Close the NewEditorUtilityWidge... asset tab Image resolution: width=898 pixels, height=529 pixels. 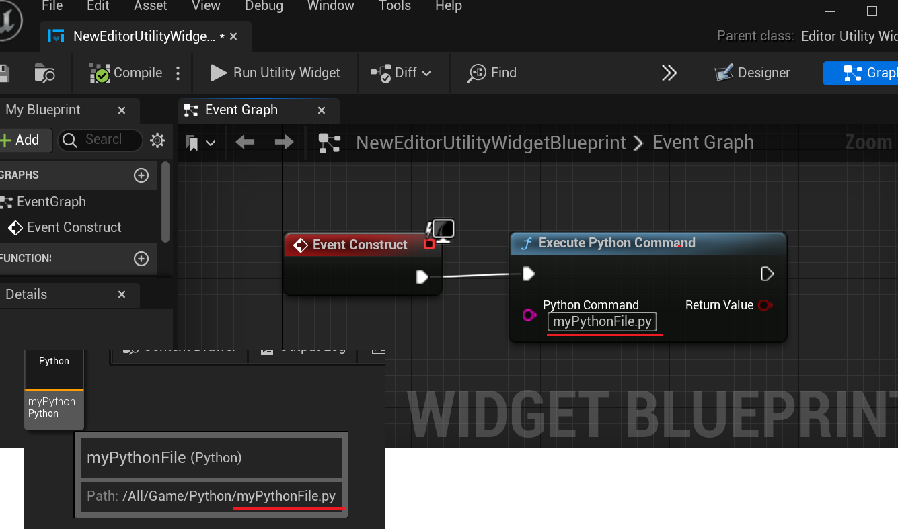pos(233,36)
